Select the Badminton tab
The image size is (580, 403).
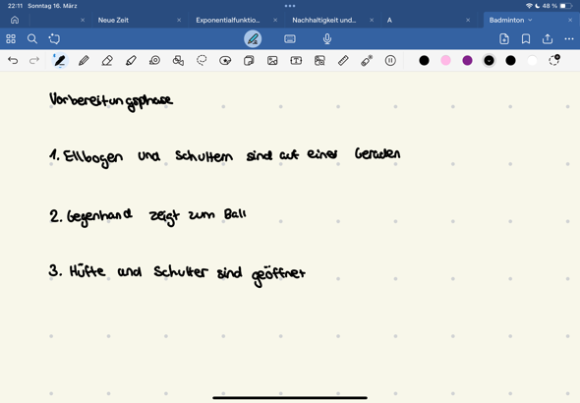coord(506,21)
